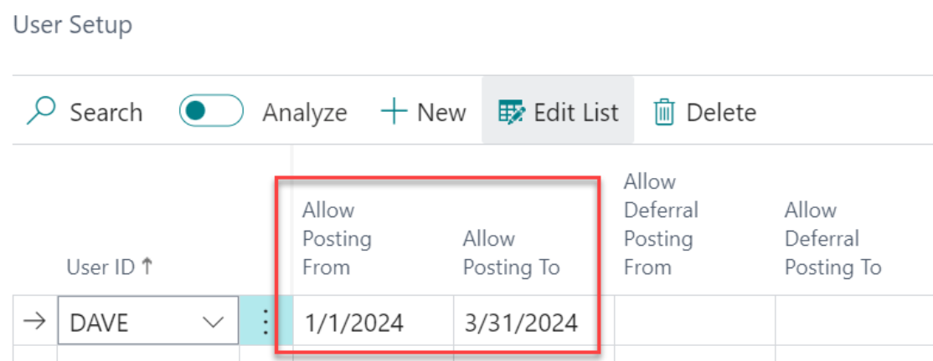Click the empty Allow Deferral Posting To cell
The image size is (933, 361).
click(x=854, y=323)
